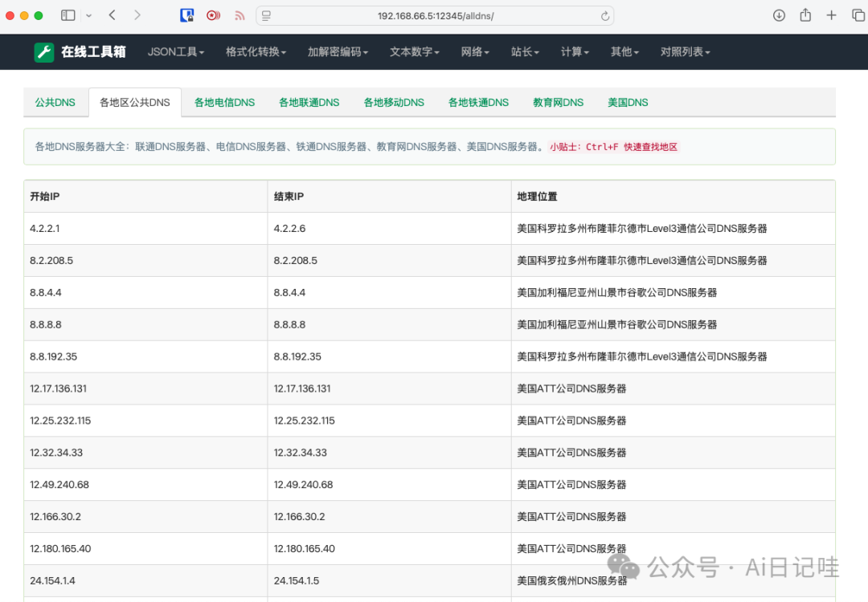This screenshot has height=602, width=868.
Task: Click 美国ATT公司DNS服务器 in row 12.32.34.33
Action: point(572,453)
